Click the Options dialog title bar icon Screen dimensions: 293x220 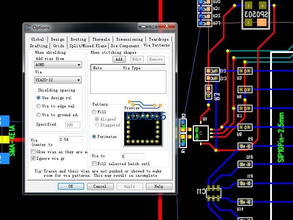pyautogui.click(x=28, y=28)
